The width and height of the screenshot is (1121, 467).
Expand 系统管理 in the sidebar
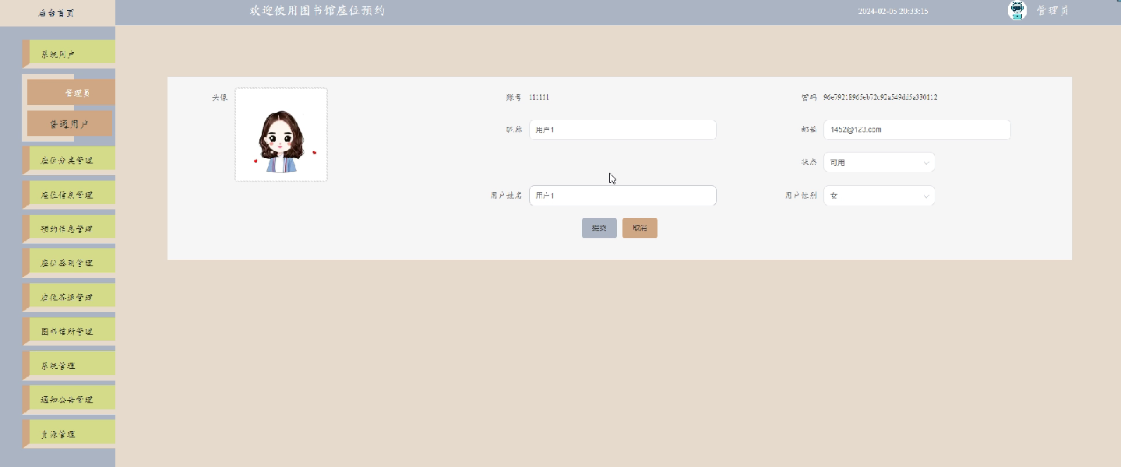(69, 365)
